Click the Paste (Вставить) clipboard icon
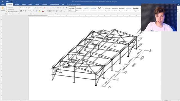 pos(3,8)
